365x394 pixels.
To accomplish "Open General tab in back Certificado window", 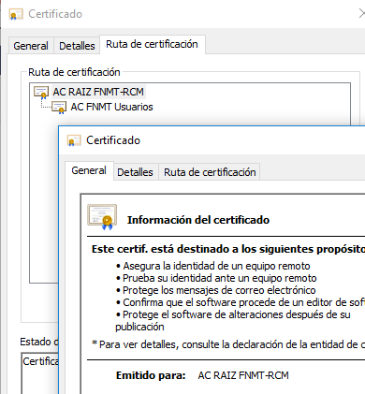I will (x=31, y=46).
